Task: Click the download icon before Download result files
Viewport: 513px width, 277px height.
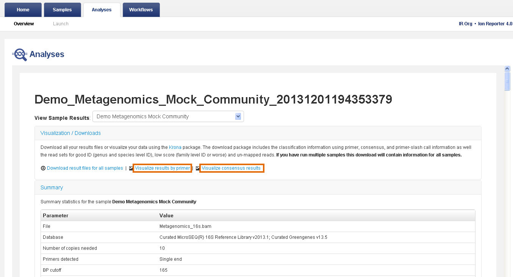Action: (x=43, y=168)
